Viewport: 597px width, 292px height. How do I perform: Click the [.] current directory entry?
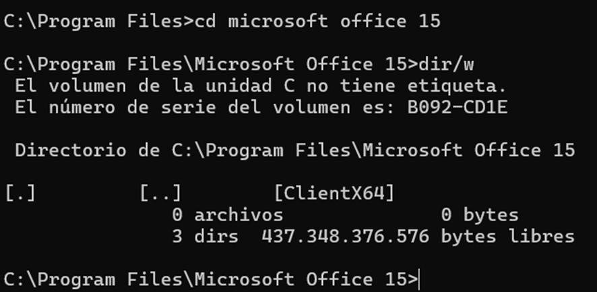(20, 194)
